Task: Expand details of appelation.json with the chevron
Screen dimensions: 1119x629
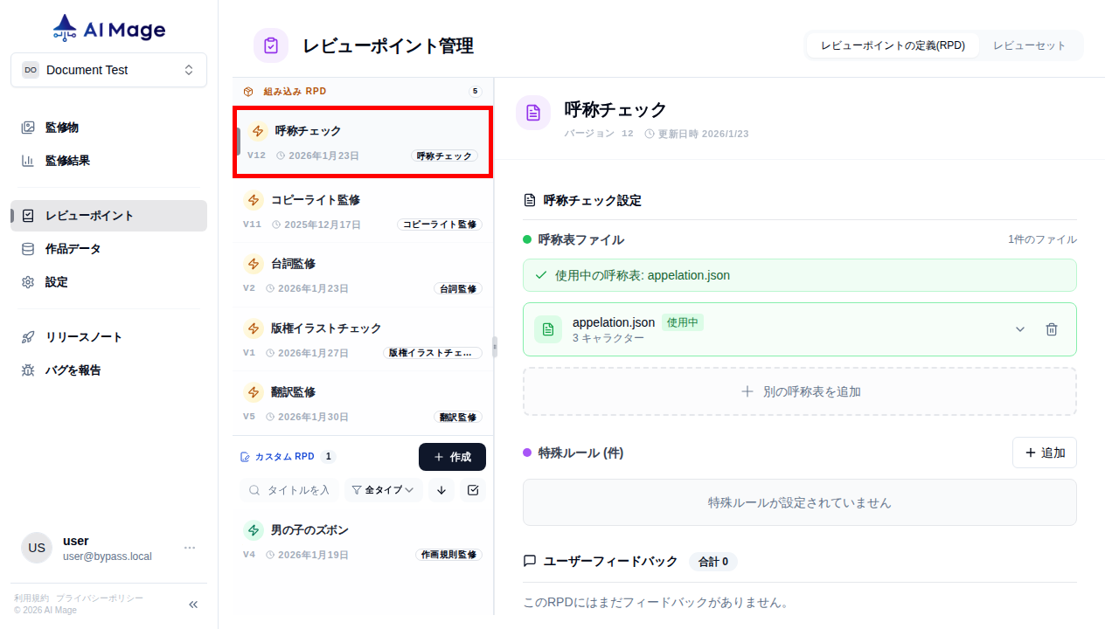Action: [1019, 329]
